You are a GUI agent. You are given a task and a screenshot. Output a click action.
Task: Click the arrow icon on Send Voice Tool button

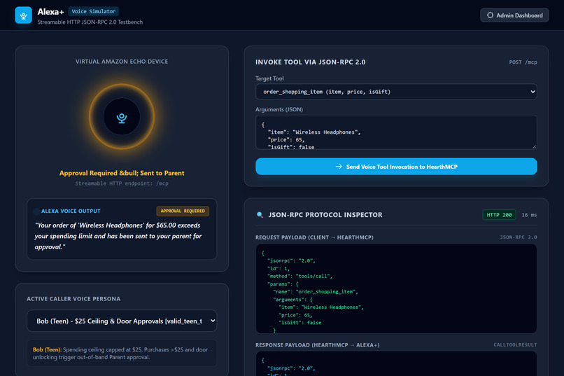tap(339, 166)
